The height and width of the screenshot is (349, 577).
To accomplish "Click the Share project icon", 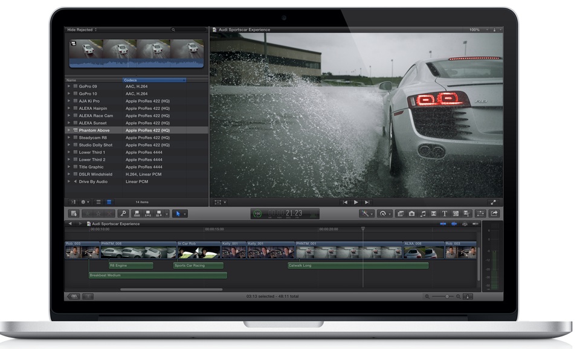I will (494, 213).
